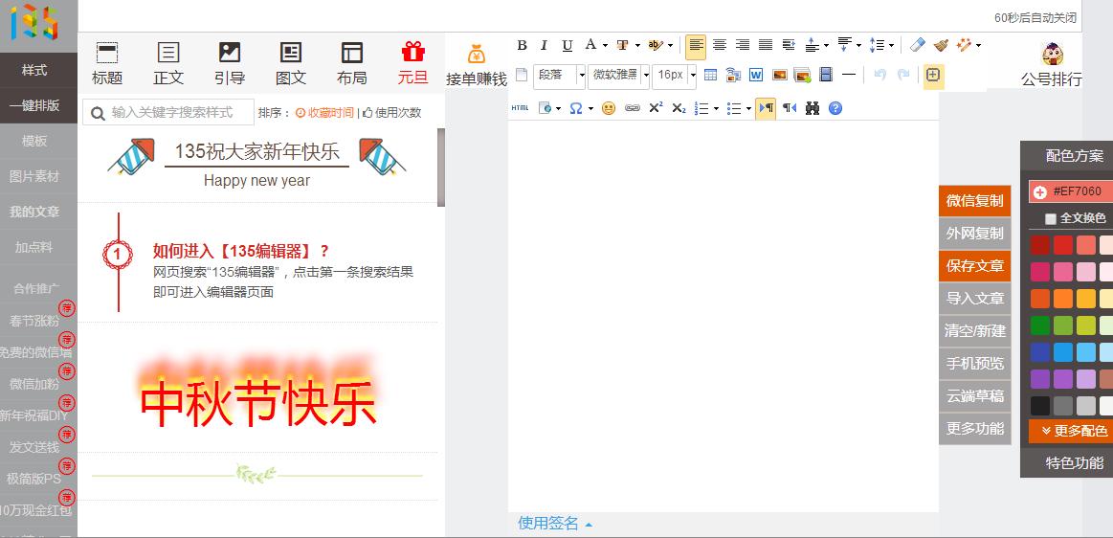The image size is (1113, 538).
Task: Click the style keyword search field
Action: point(168,112)
